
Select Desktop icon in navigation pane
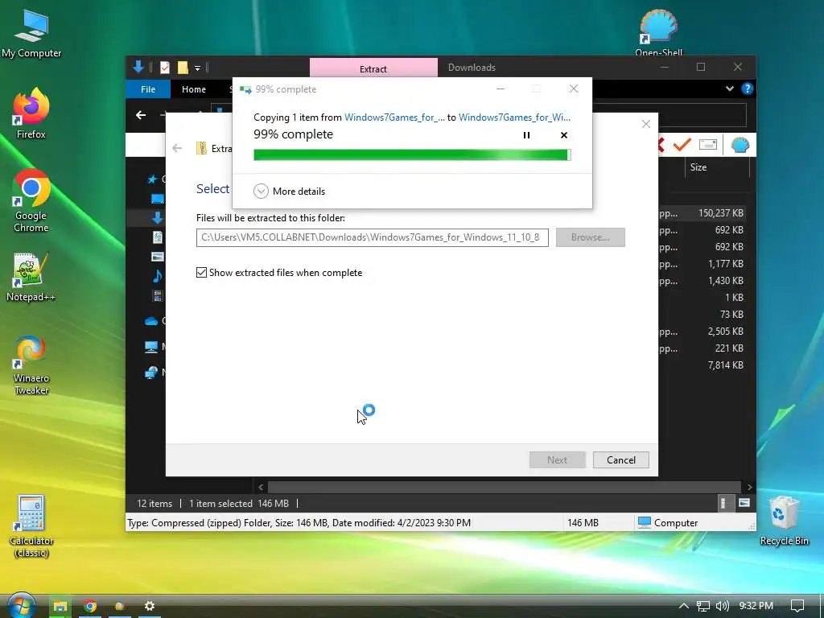pos(158,199)
